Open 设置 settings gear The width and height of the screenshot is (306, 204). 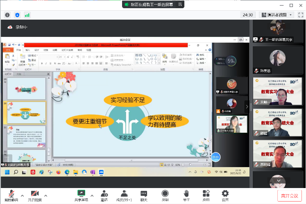225,195
